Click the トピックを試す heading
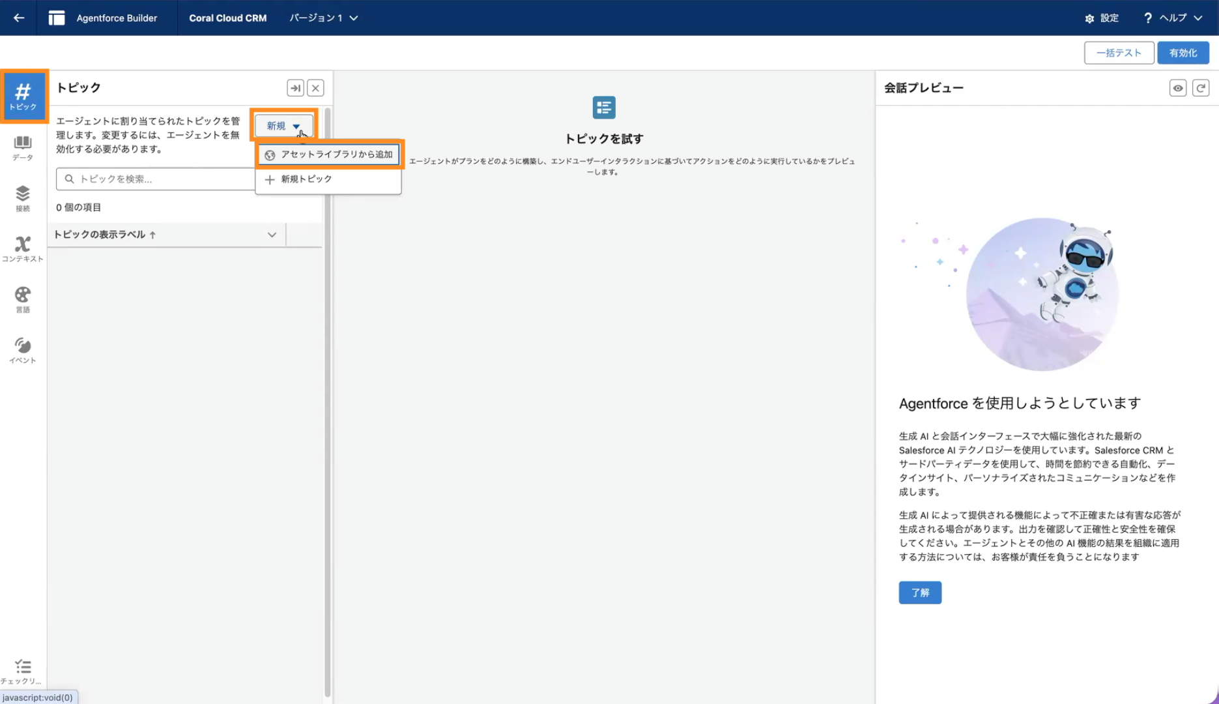This screenshot has width=1219, height=704. [x=604, y=139]
